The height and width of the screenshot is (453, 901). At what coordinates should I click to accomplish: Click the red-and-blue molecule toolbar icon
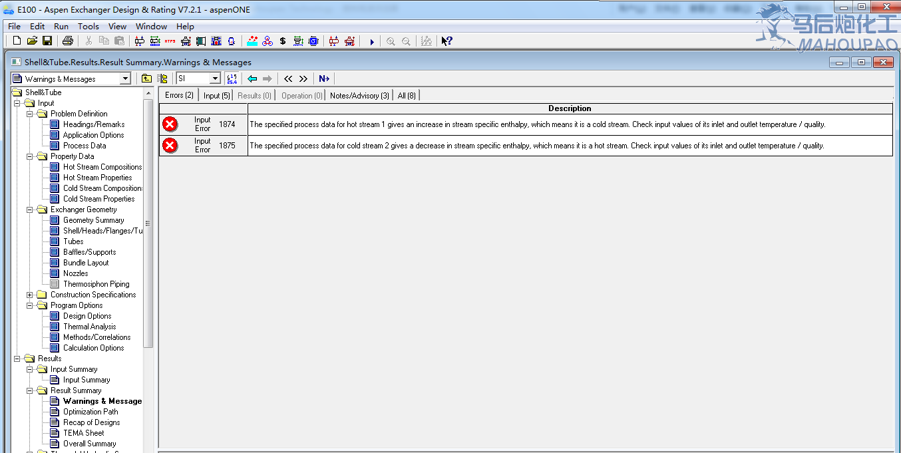click(x=268, y=41)
